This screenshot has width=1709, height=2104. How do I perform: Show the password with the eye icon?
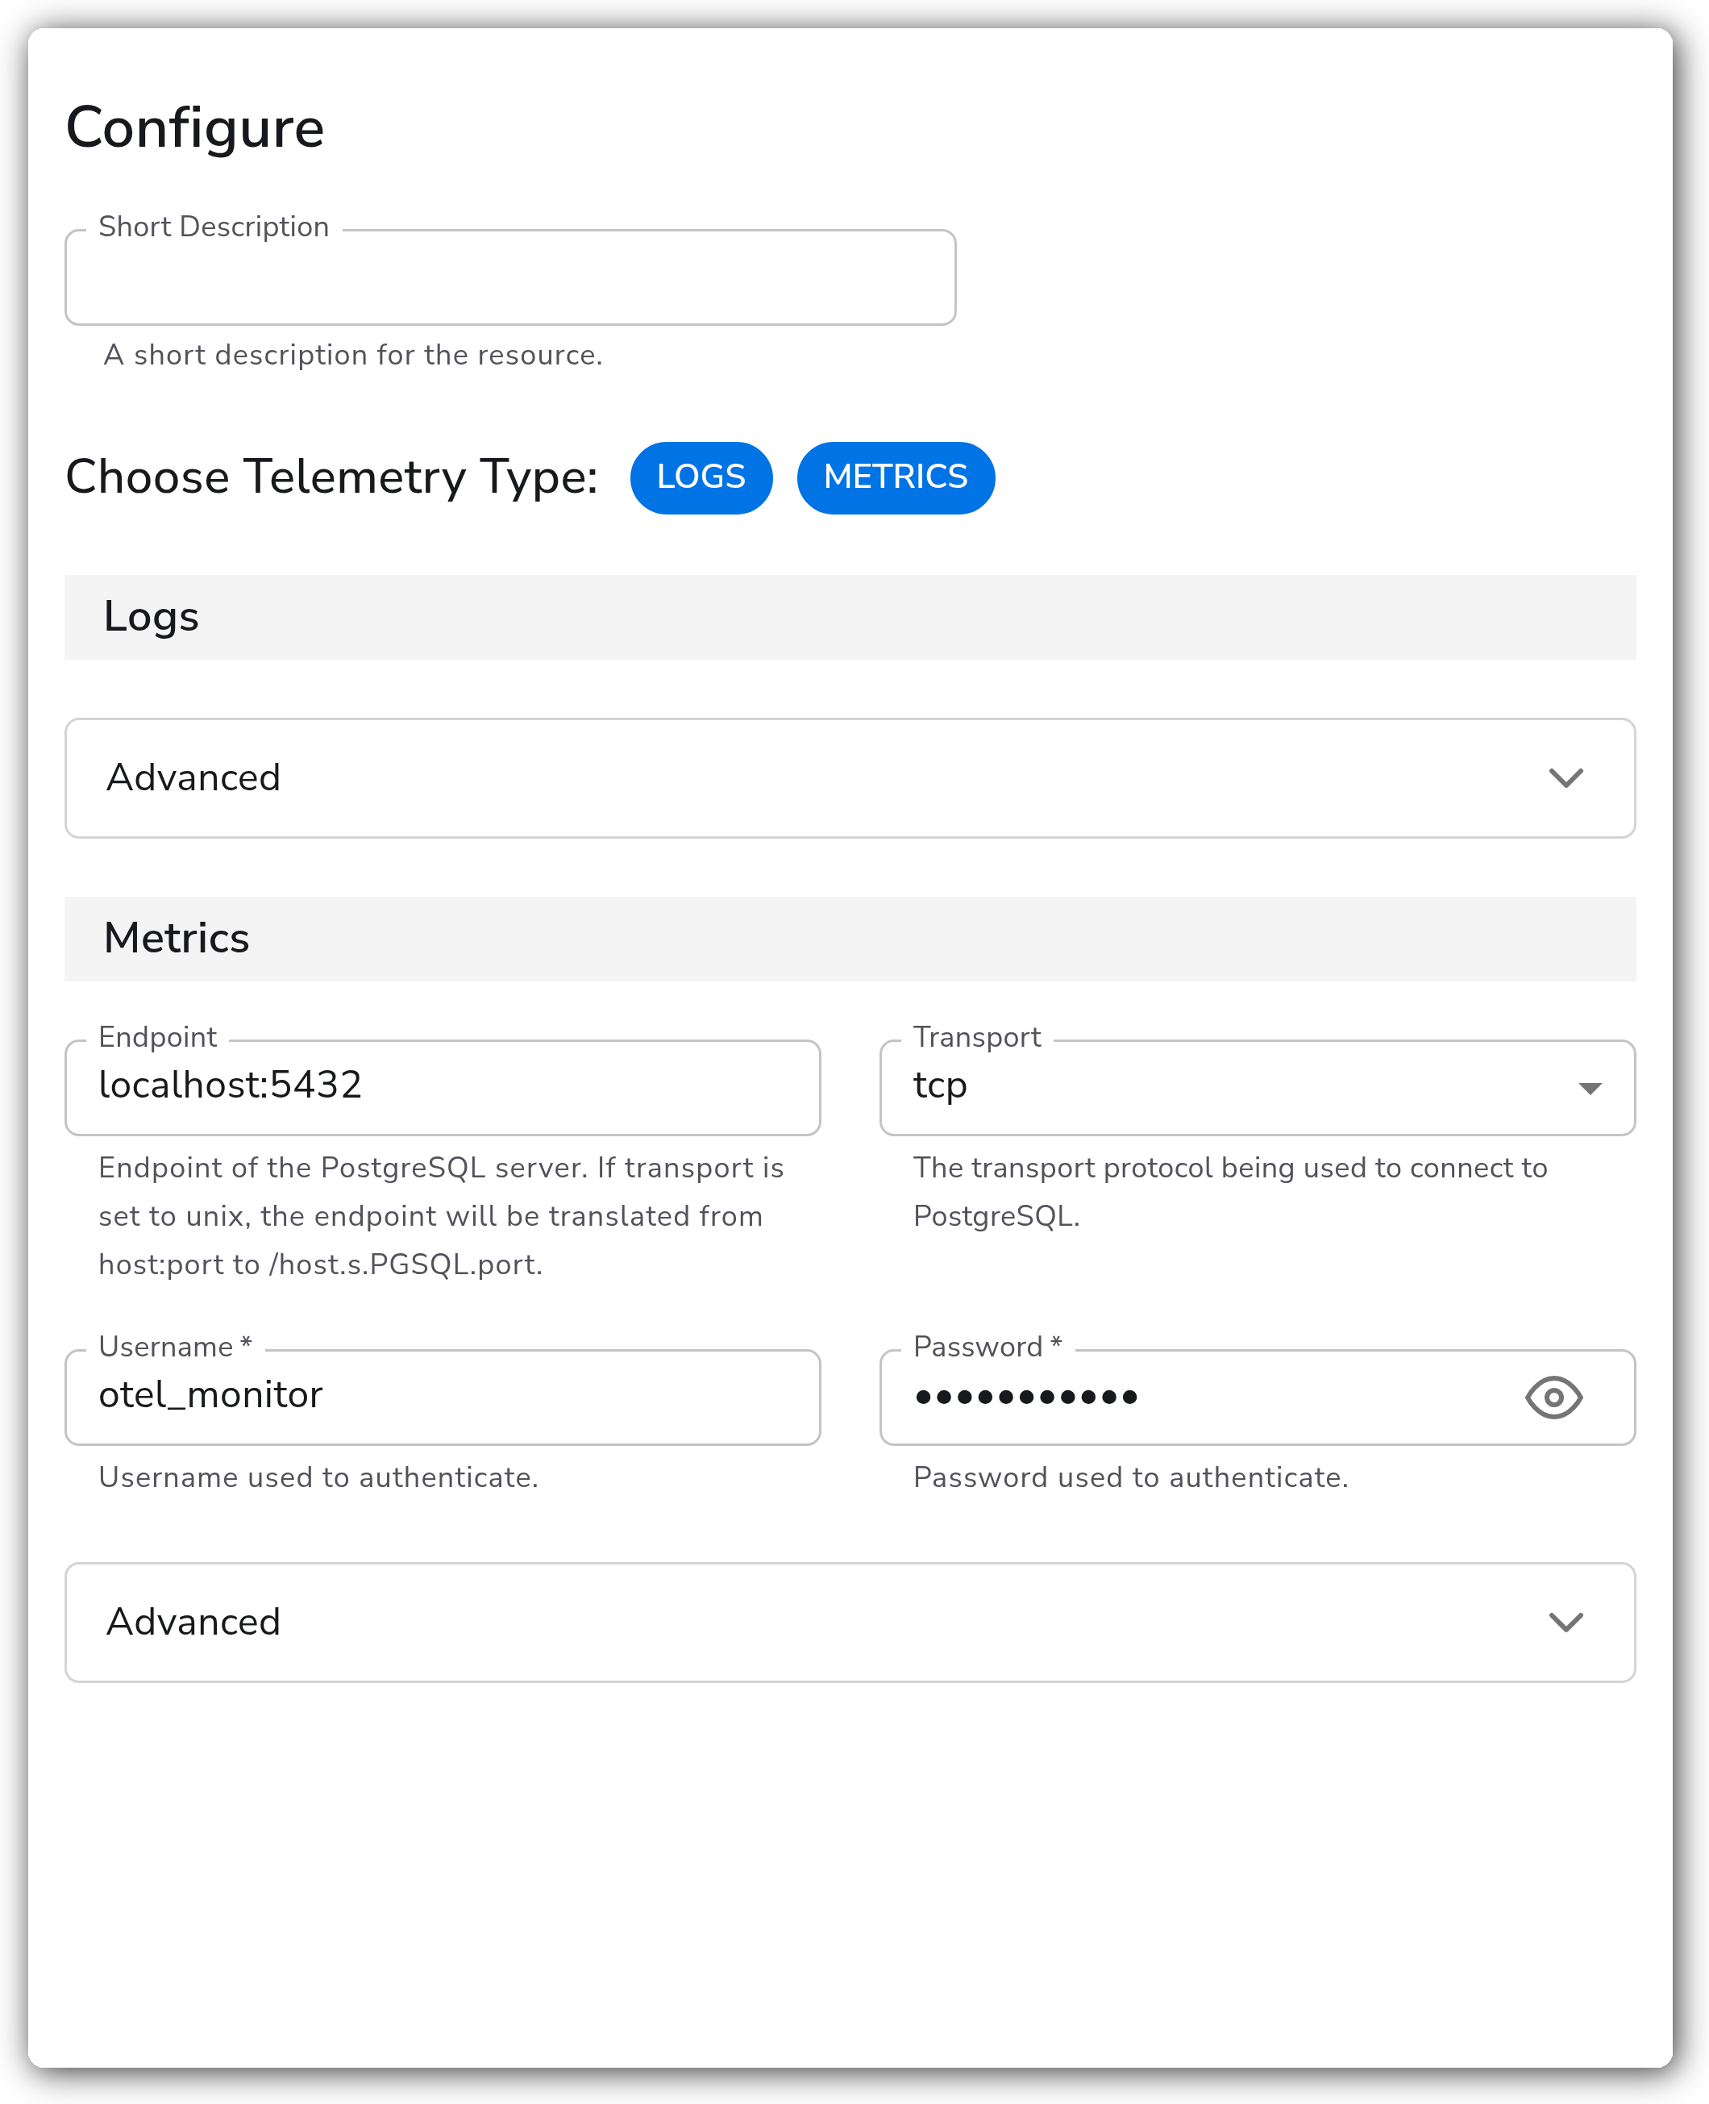point(1553,1397)
